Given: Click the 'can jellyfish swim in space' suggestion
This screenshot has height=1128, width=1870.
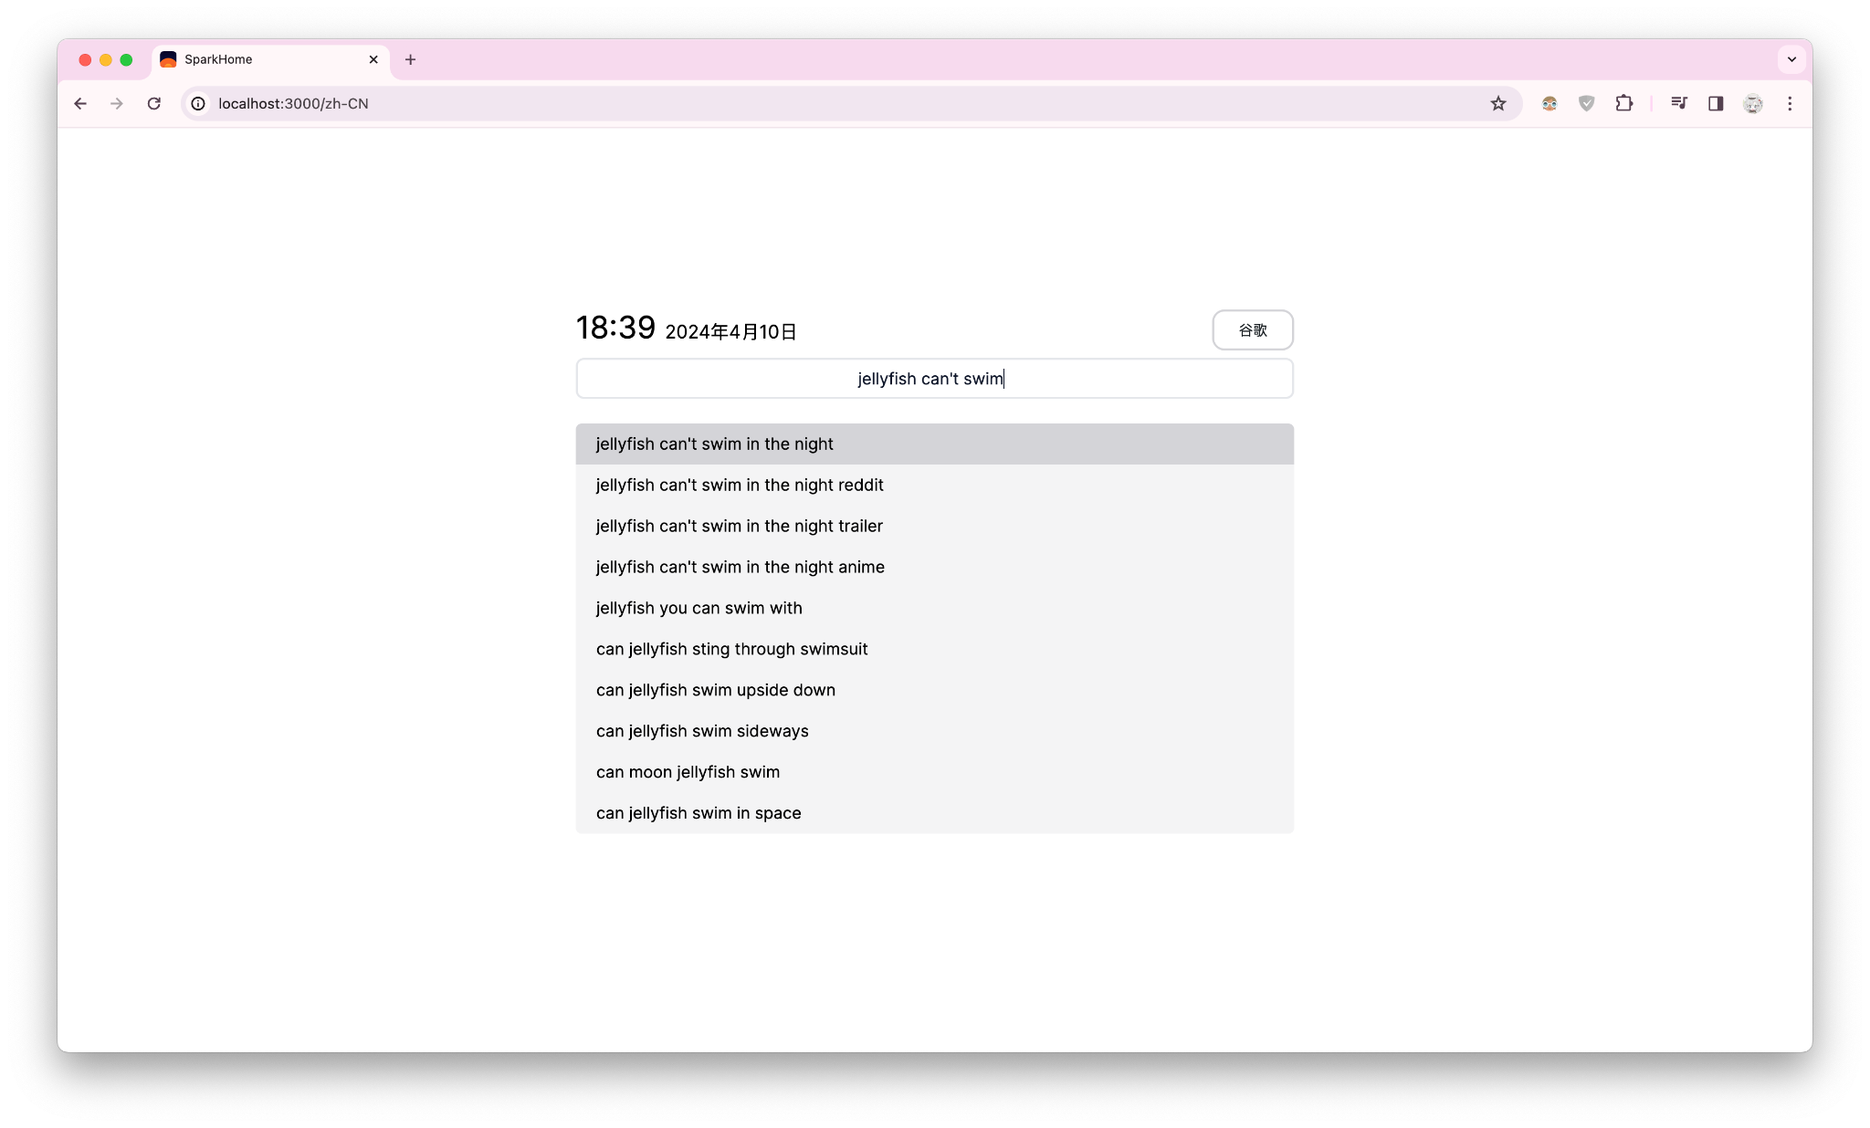Looking at the screenshot, I should (698, 812).
